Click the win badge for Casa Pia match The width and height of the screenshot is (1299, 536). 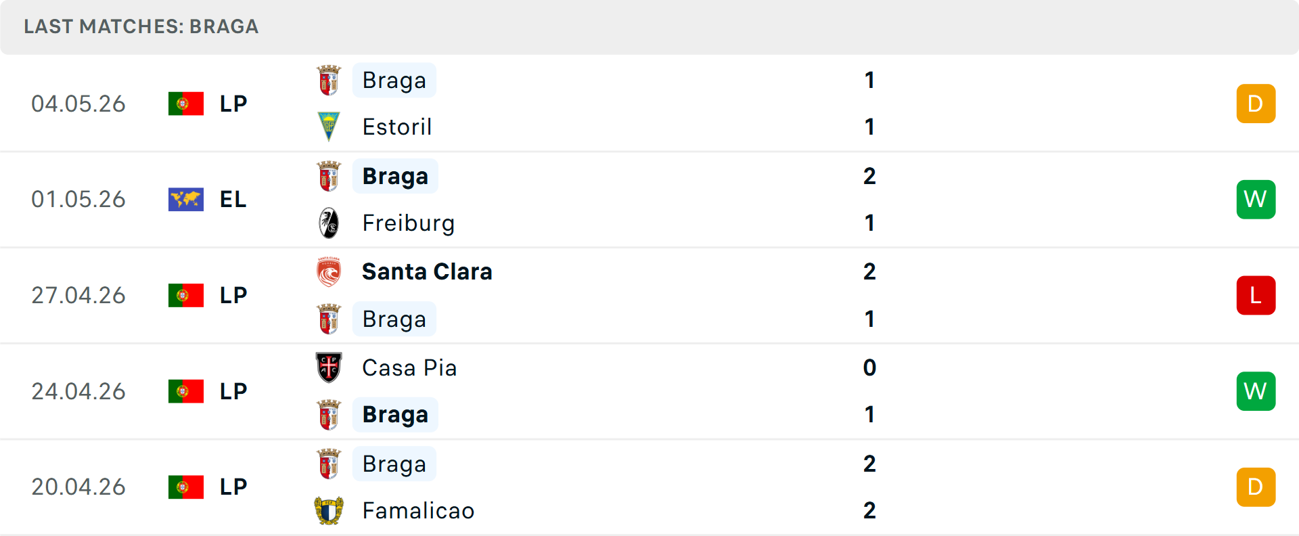[x=1256, y=391]
